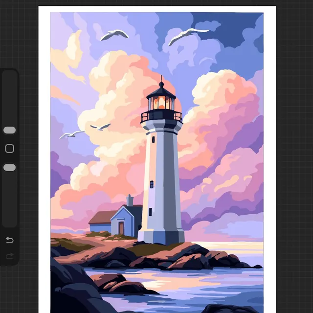This screenshot has height=313, width=313.
Task: Click the brush opacity slider handle
Action: click(9, 168)
